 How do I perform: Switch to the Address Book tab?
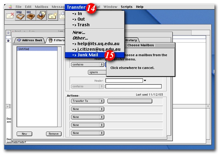pos(29,40)
